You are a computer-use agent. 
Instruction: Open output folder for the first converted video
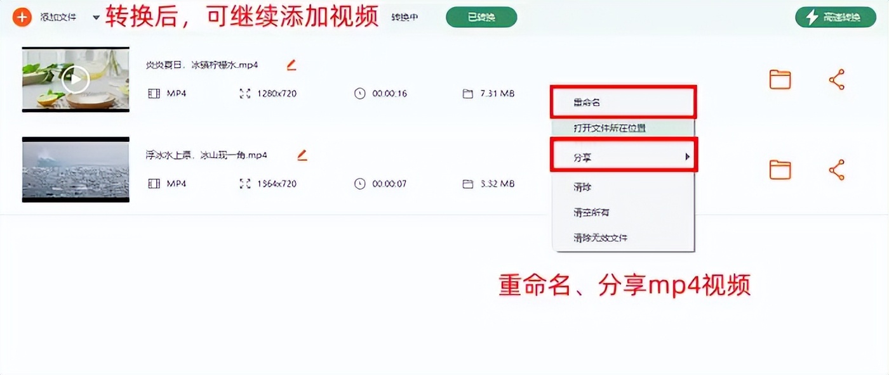780,79
